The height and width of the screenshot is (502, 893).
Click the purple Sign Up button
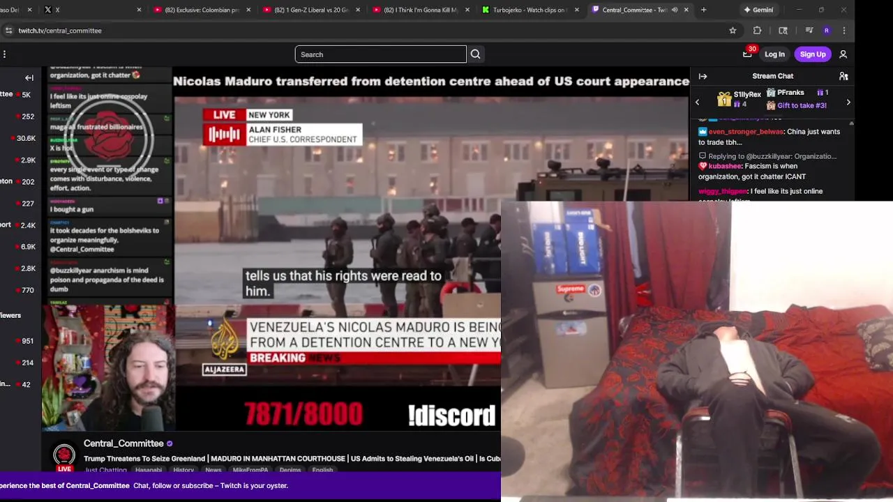point(813,54)
